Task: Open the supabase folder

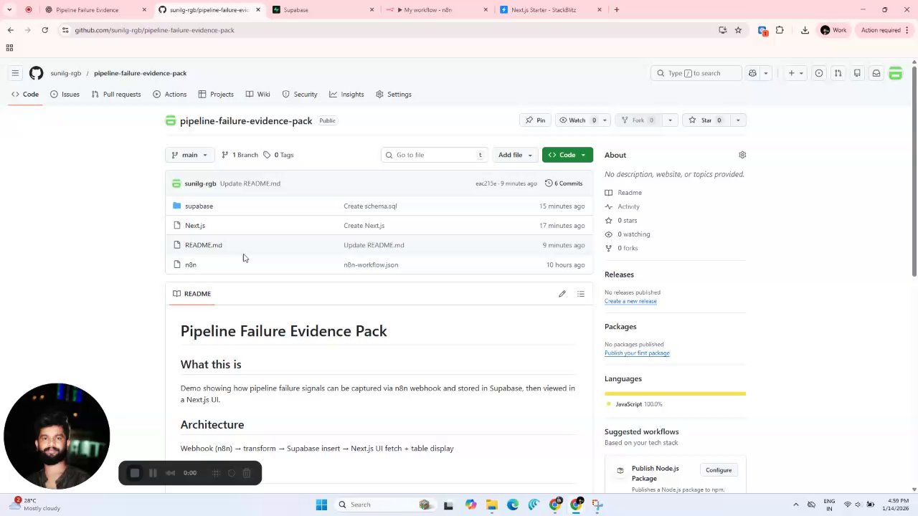Action: [199, 206]
